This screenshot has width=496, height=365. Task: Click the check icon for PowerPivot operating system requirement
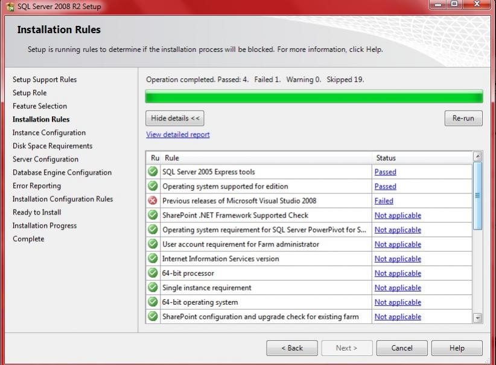(x=153, y=229)
